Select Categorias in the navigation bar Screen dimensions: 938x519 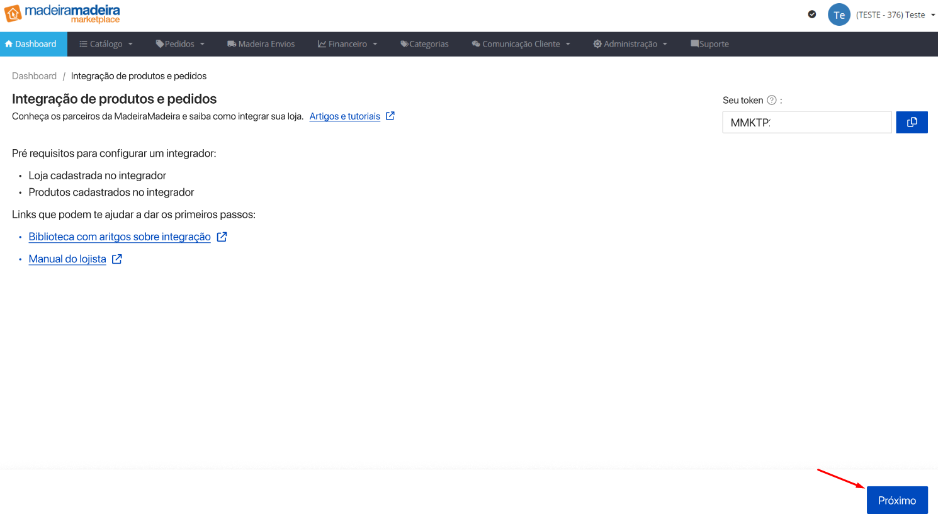coord(425,44)
